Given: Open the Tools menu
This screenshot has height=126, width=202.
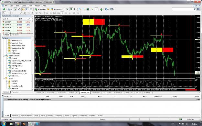Looking at the screenshot, I should point(30,6).
